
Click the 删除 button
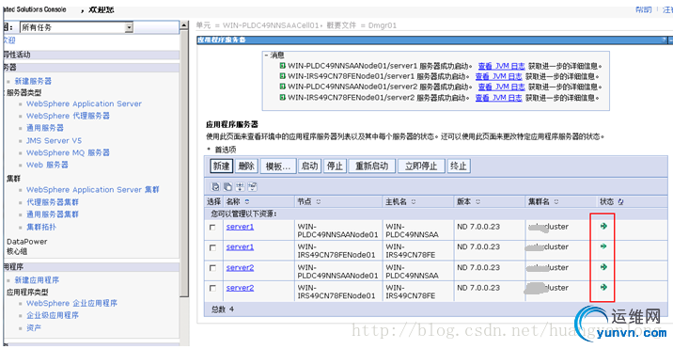(246, 166)
